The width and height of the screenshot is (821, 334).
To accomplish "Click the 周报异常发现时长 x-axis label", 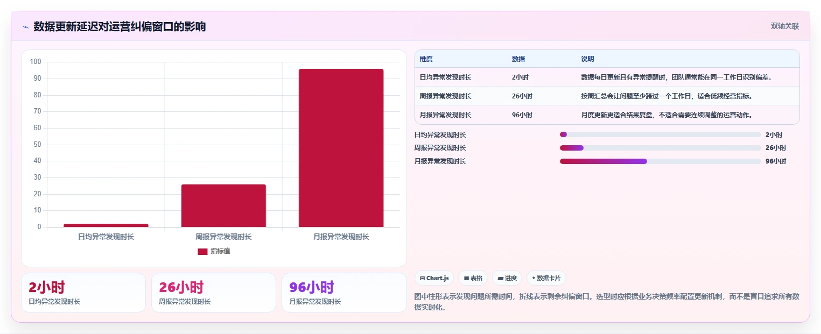I will click(223, 237).
